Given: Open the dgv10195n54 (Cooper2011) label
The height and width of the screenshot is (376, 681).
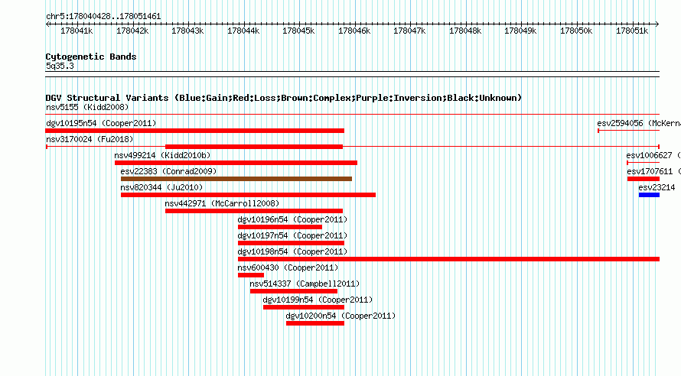Looking at the screenshot, I should (101, 123).
